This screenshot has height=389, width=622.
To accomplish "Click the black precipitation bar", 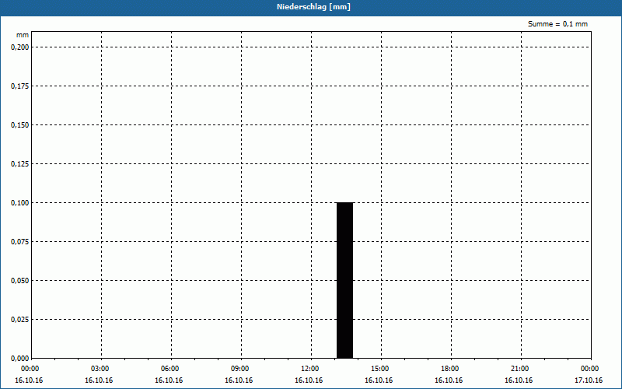I will coord(344,280).
